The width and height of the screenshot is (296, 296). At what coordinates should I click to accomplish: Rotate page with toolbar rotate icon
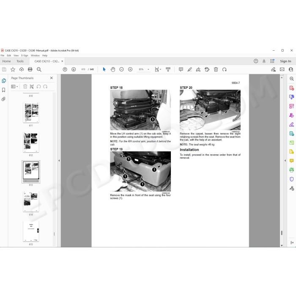click(224, 69)
